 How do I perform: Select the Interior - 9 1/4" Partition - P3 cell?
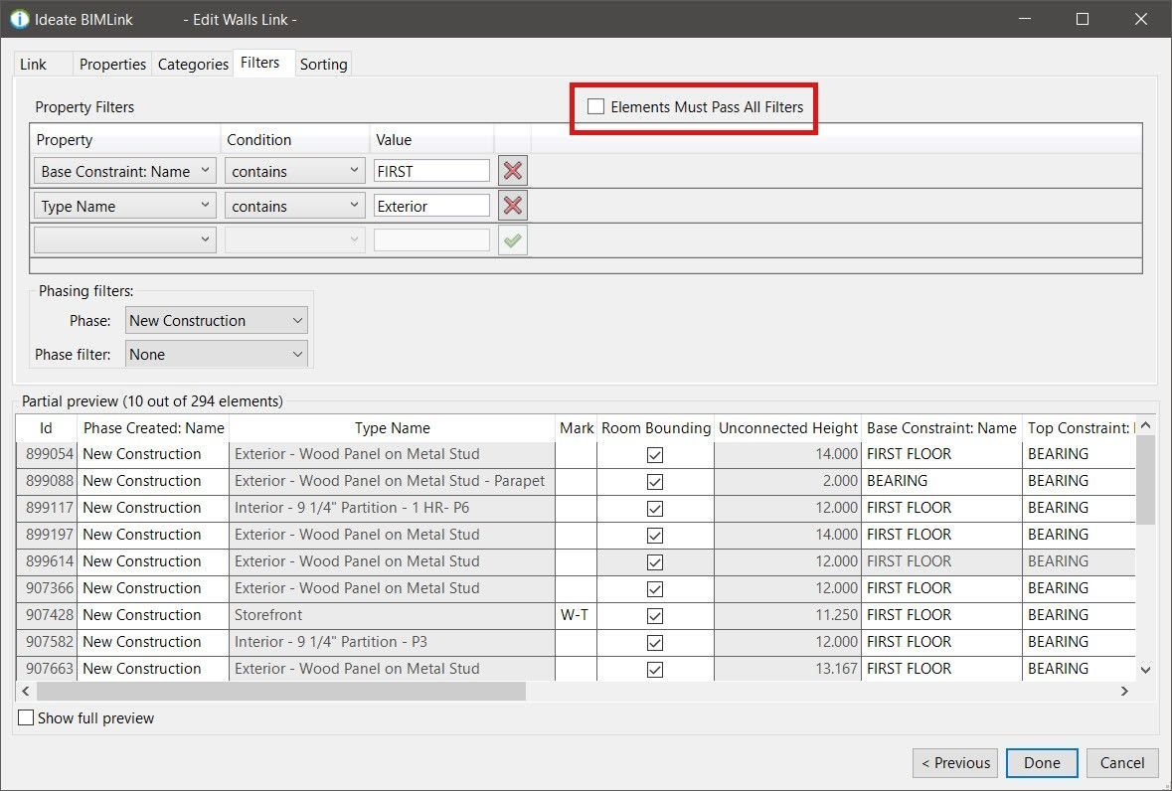pyautogui.click(x=393, y=642)
